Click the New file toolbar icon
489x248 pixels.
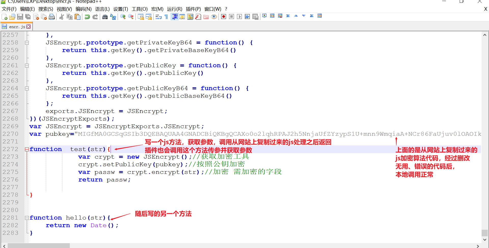pos(5,17)
